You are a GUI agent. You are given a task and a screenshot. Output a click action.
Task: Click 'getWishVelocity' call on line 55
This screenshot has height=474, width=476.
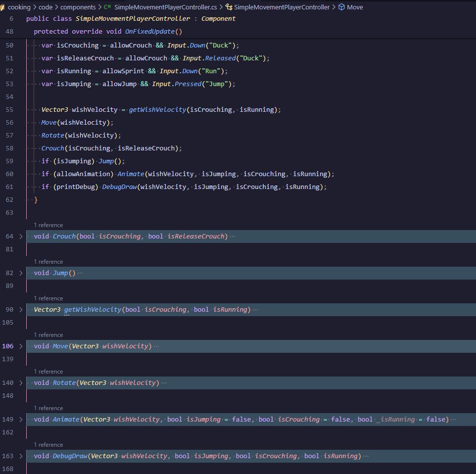[x=157, y=110]
